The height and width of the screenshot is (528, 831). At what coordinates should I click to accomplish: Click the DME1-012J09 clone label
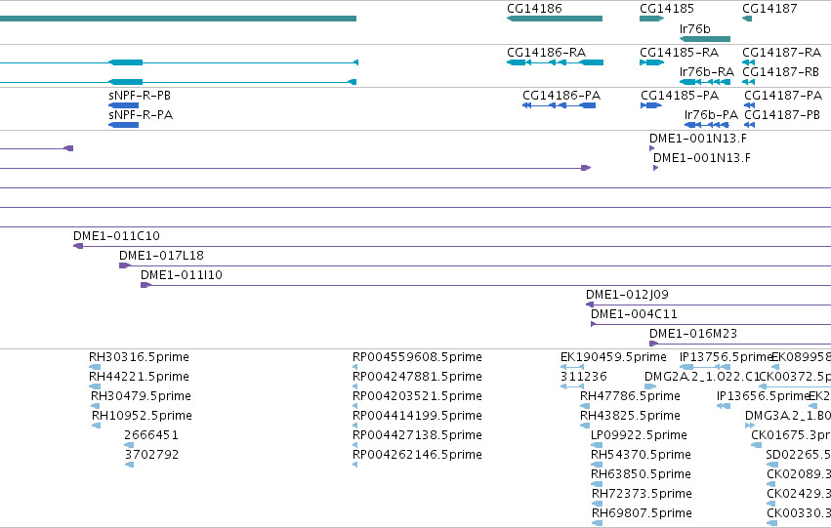627,295
